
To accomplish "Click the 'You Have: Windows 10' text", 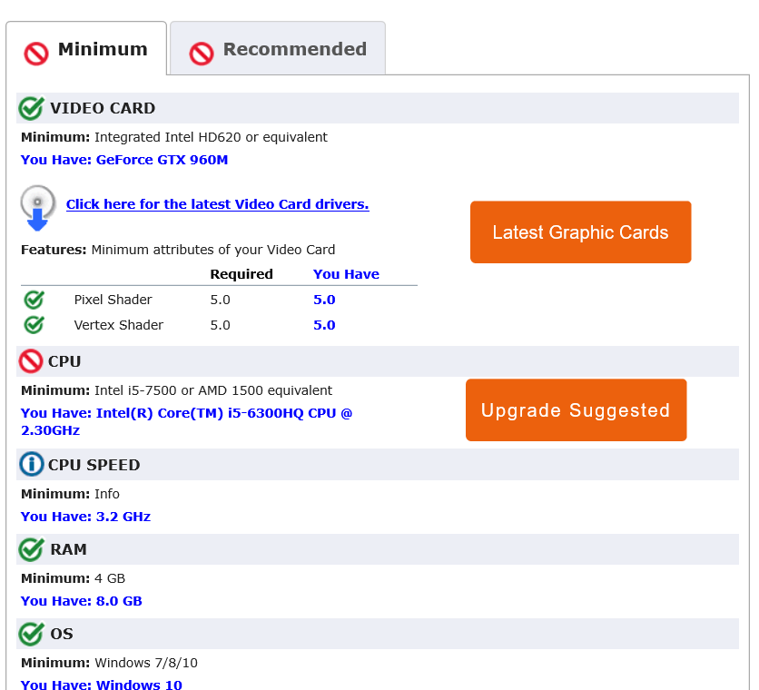I will 102,684.
